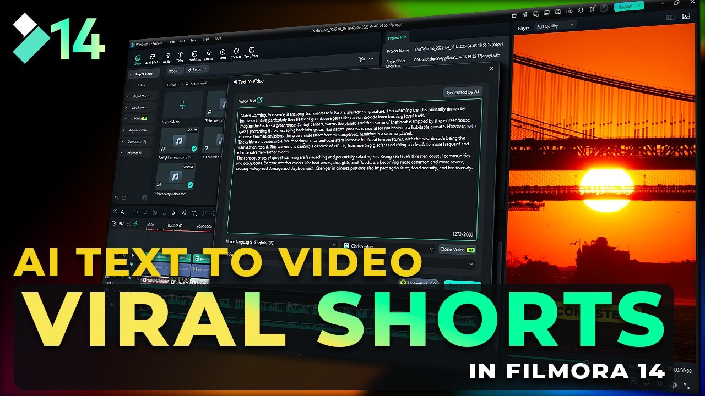The width and height of the screenshot is (705, 396).
Task: Click the Search media field
Action: coord(205,83)
